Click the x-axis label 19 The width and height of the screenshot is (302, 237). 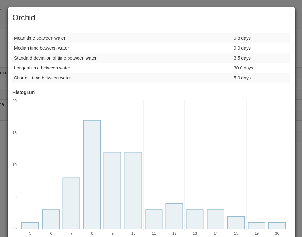(x=257, y=233)
